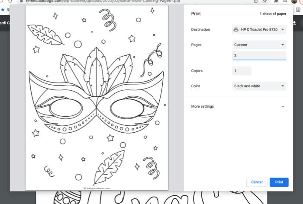Click the browser address bar URL

[x=103, y=1]
